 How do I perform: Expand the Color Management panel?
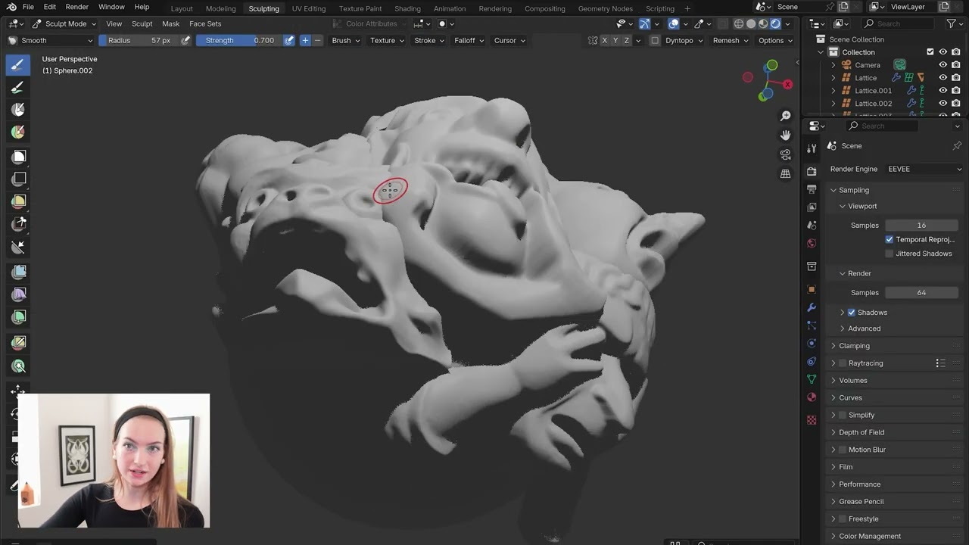[x=869, y=536]
